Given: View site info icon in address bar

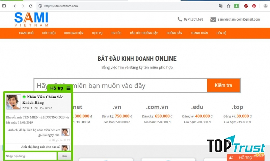Looking at the screenshot, I should tap(40, 6).
